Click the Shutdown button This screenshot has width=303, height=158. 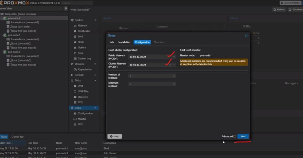coord(295,9)
